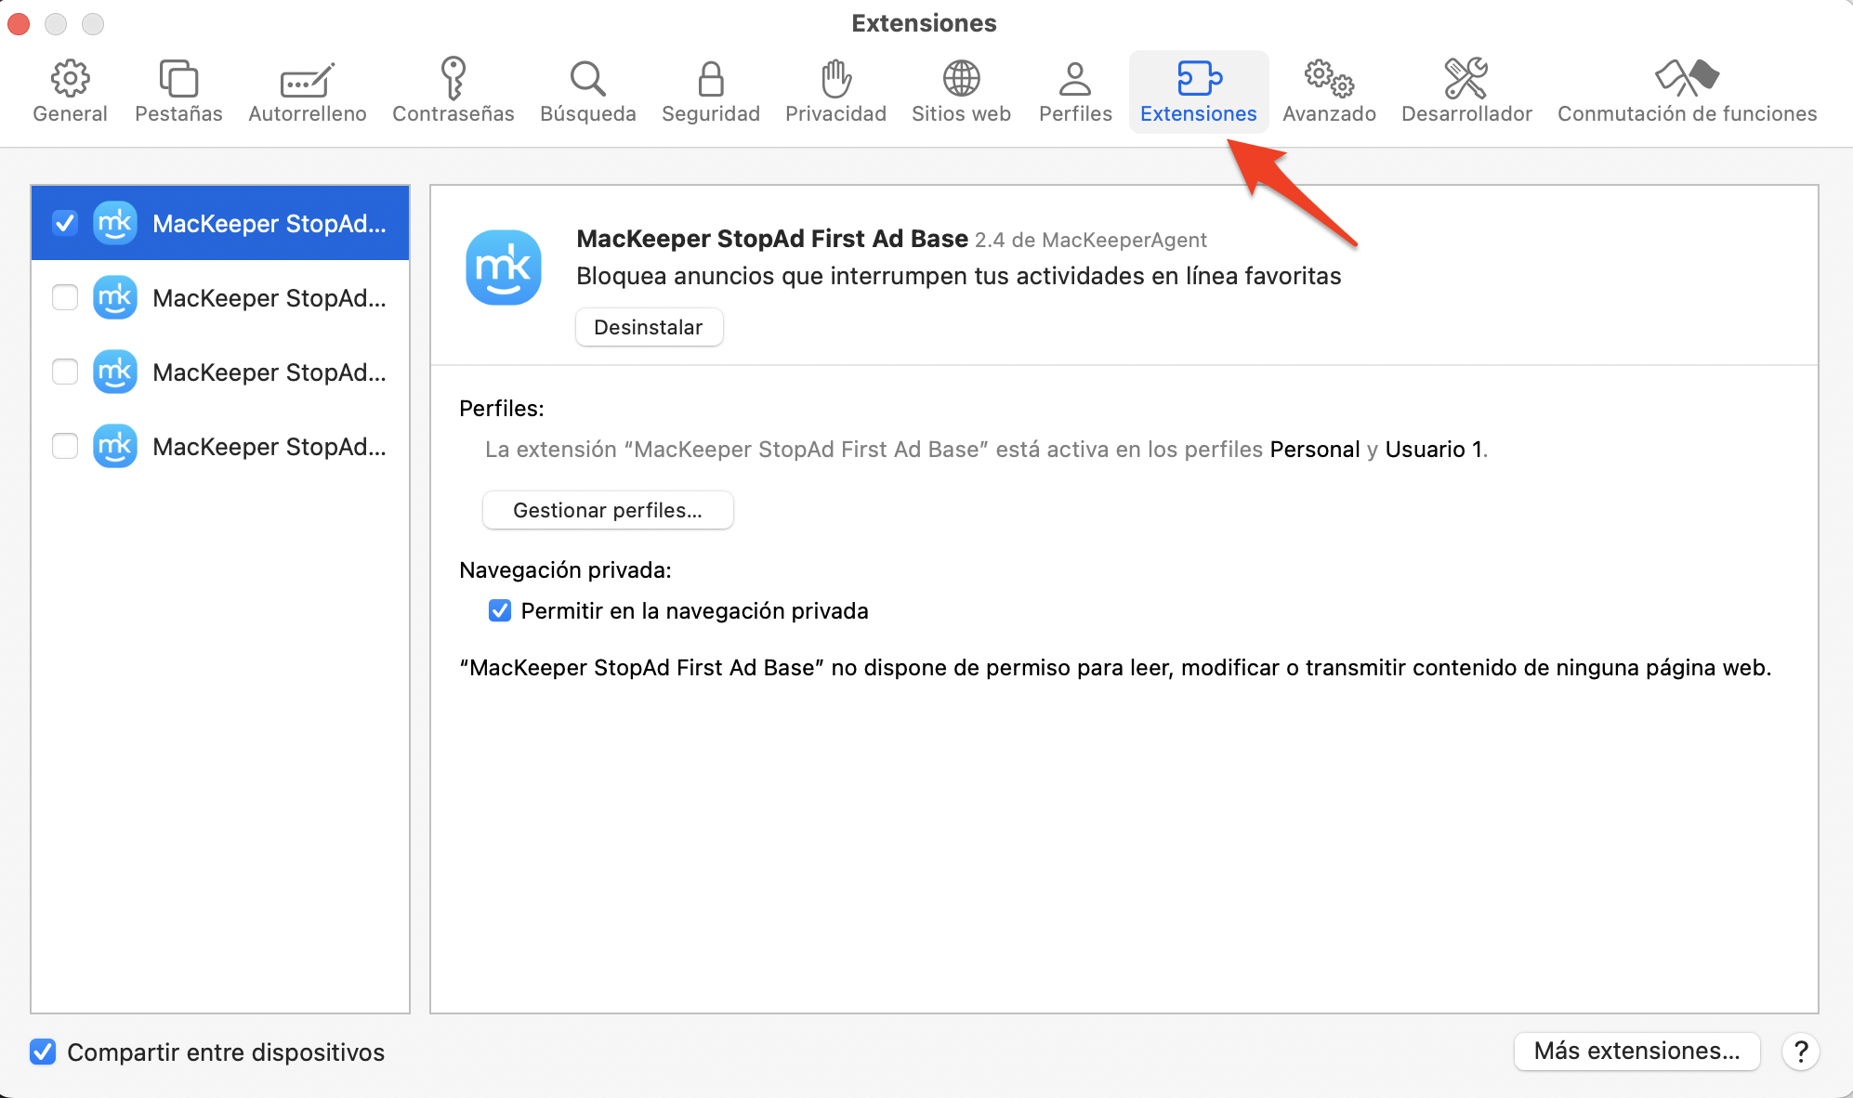Uncheck Compartir entre dispositivos

[42, 1052]
